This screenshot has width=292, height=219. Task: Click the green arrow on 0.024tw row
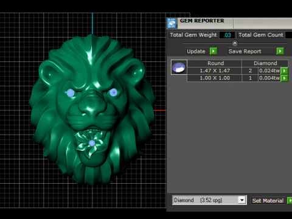pos(284,71)
